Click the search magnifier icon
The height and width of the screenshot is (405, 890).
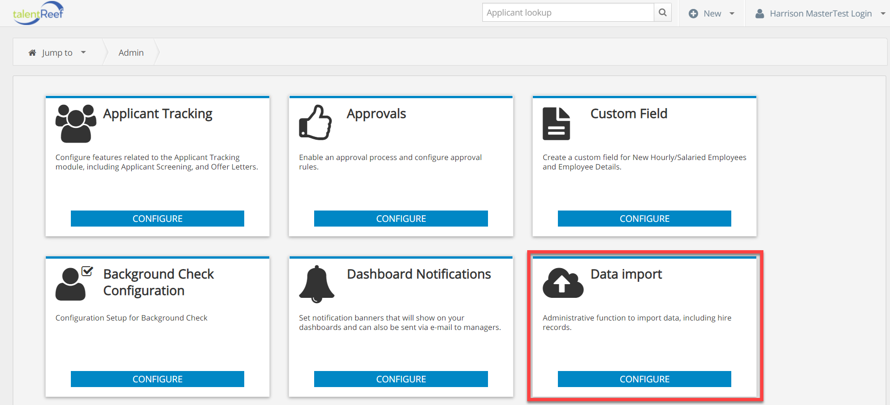click(662, 13)
